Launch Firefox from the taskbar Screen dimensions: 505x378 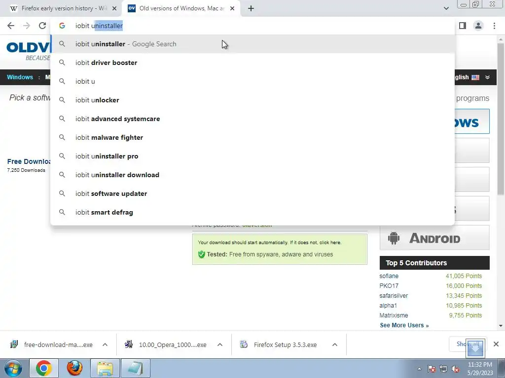click(74, 368)
